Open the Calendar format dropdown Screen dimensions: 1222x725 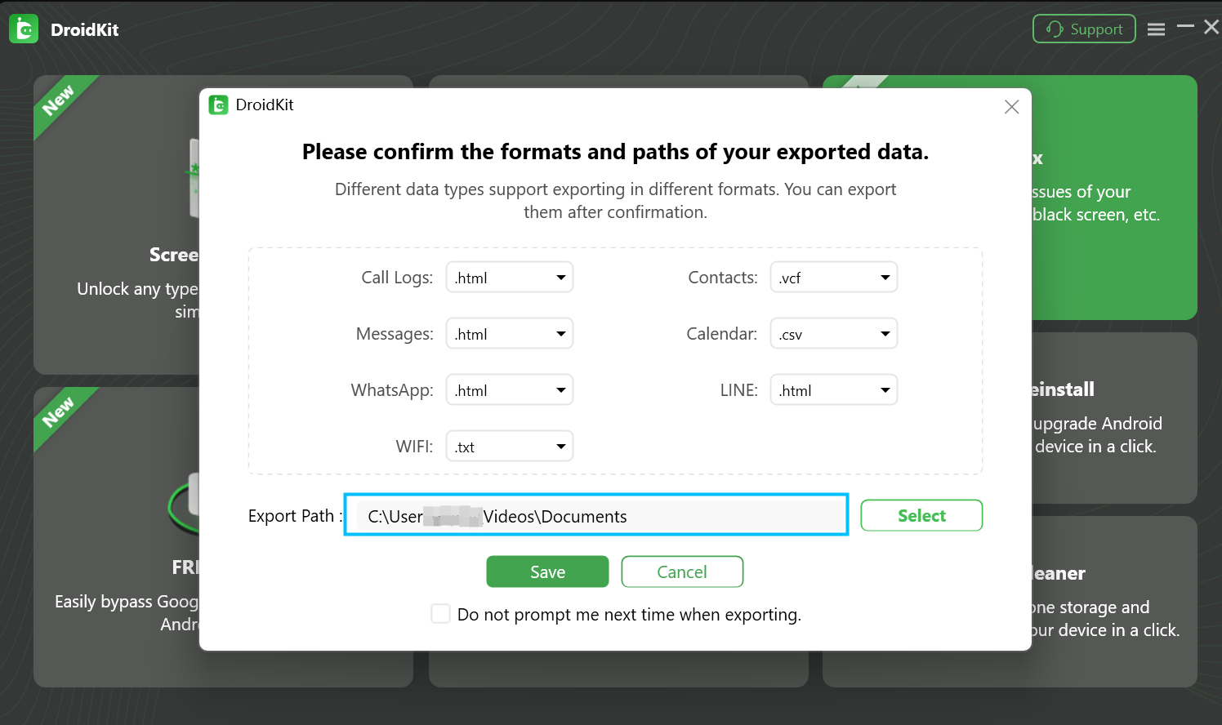[834, 333]
